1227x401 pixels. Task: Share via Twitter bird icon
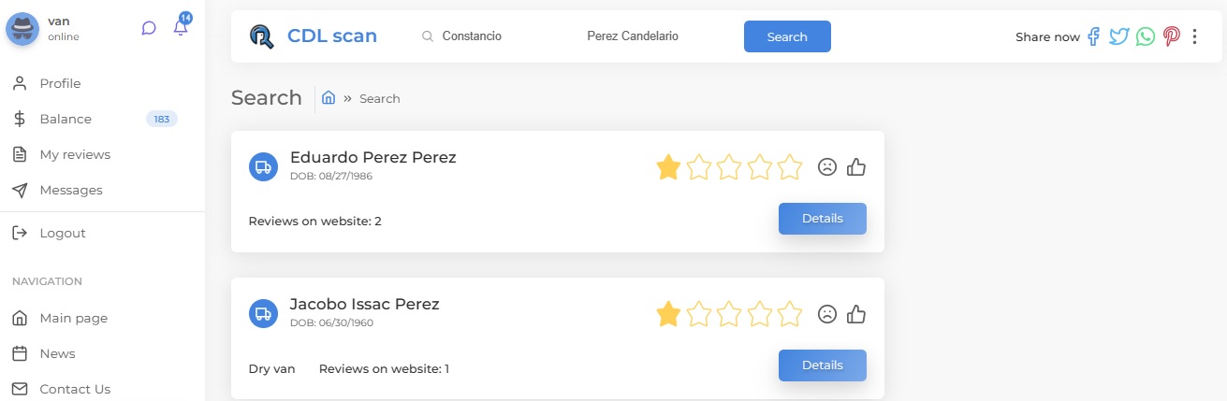click(x=1118, y=36)
